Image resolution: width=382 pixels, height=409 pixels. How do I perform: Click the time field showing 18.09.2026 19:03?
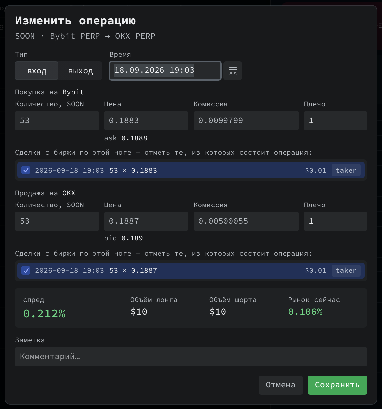[x=165, y=71]
